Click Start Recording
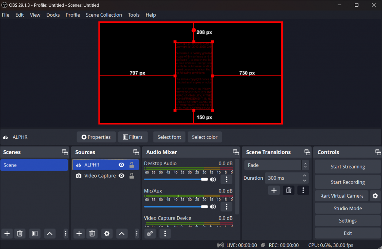 347,182
